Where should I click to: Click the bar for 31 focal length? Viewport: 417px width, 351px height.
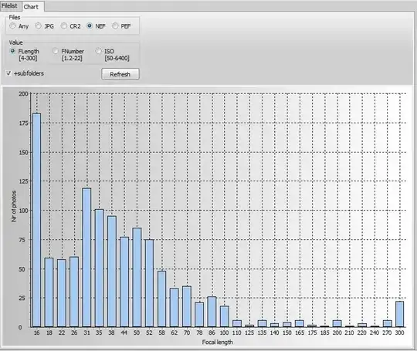[86, 258]
